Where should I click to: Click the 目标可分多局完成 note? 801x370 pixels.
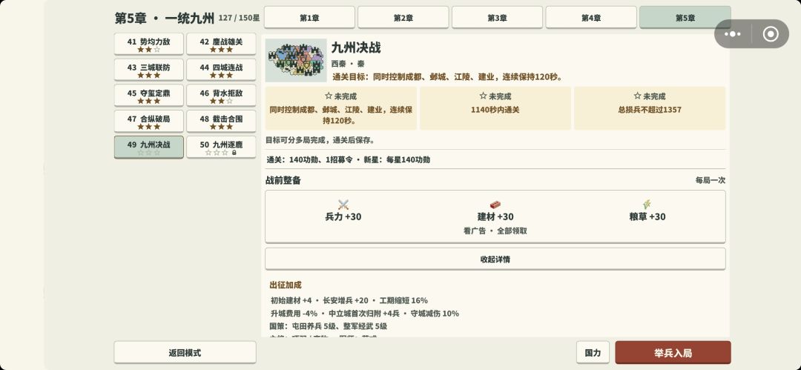pyautogui.click(x=320, y=140)
